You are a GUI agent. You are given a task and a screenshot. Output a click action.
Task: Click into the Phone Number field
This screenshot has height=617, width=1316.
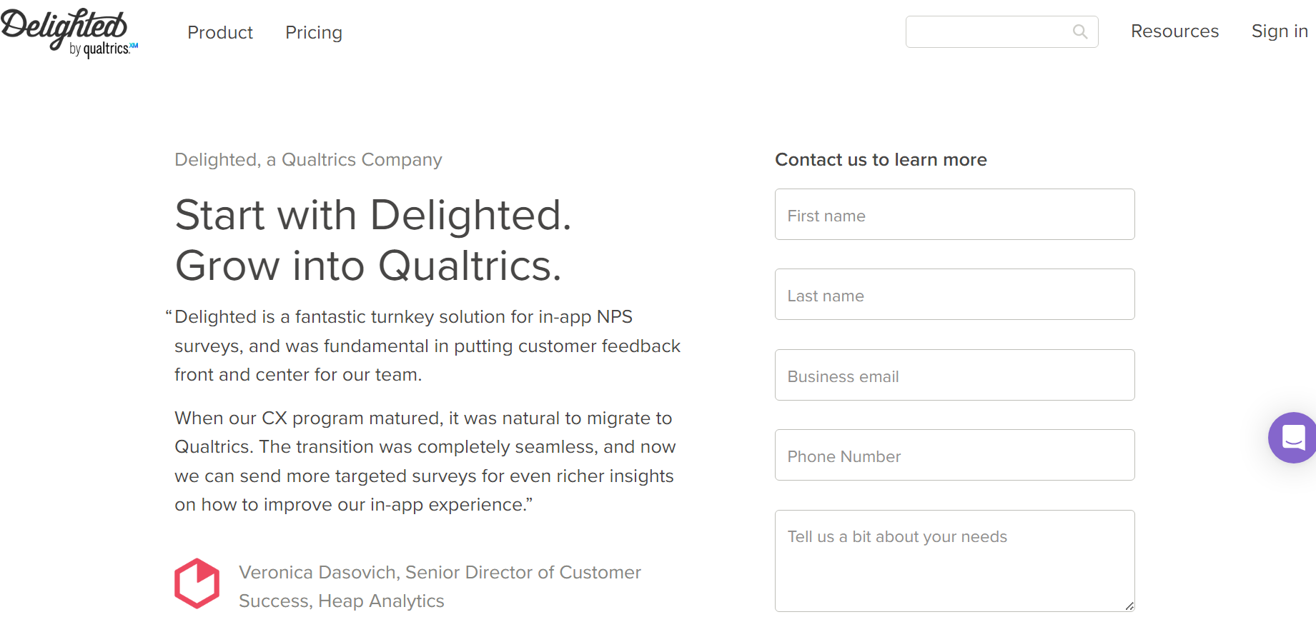pyautogui.click(x=954, y=456)
